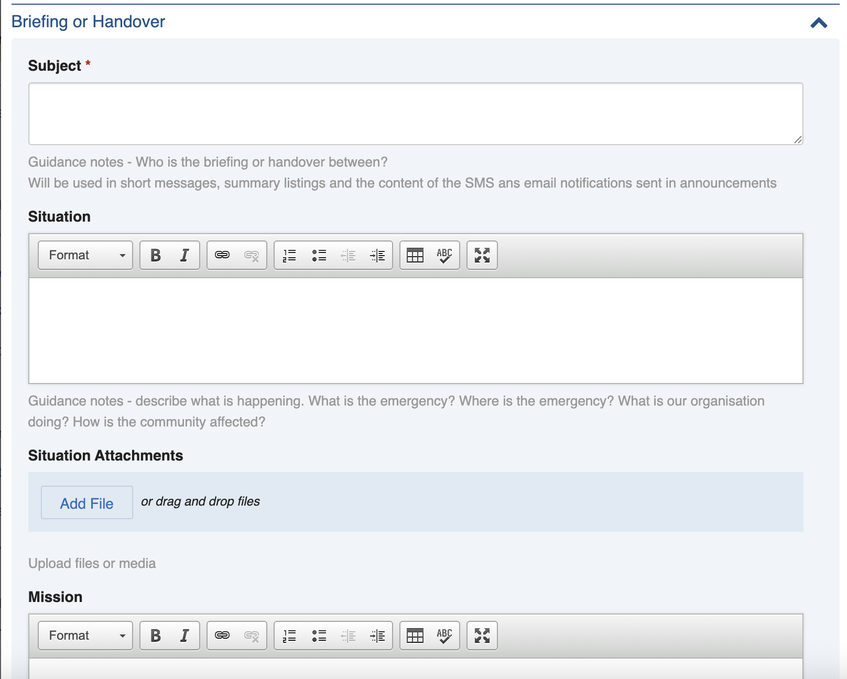Click inside the Situation editor text area
Viewport: 847px width, 679px height.
click(x=415, y=330)
